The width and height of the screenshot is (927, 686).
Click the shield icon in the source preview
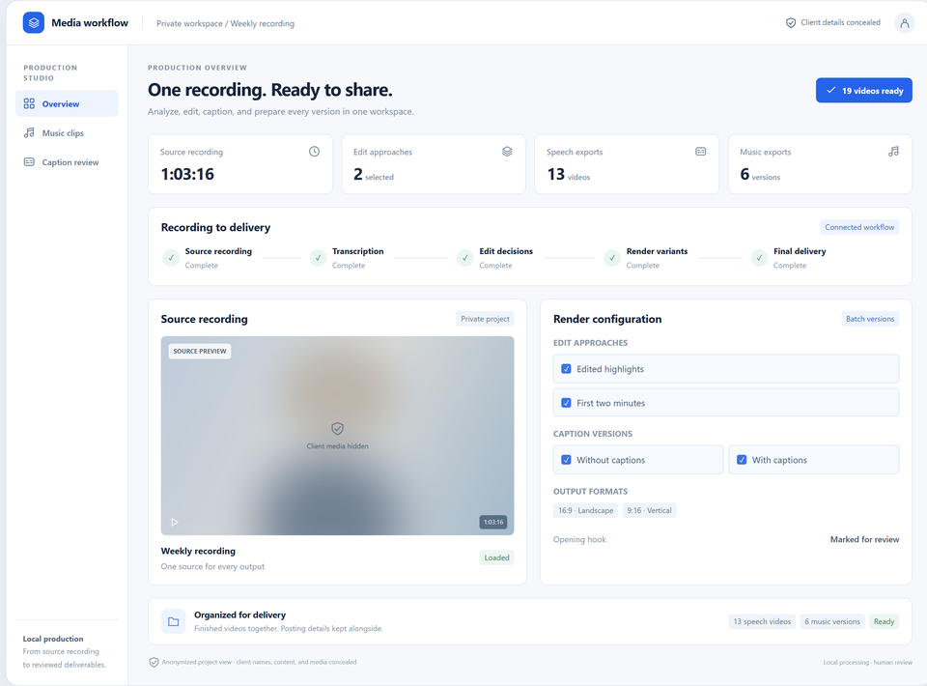pos(338,429)
